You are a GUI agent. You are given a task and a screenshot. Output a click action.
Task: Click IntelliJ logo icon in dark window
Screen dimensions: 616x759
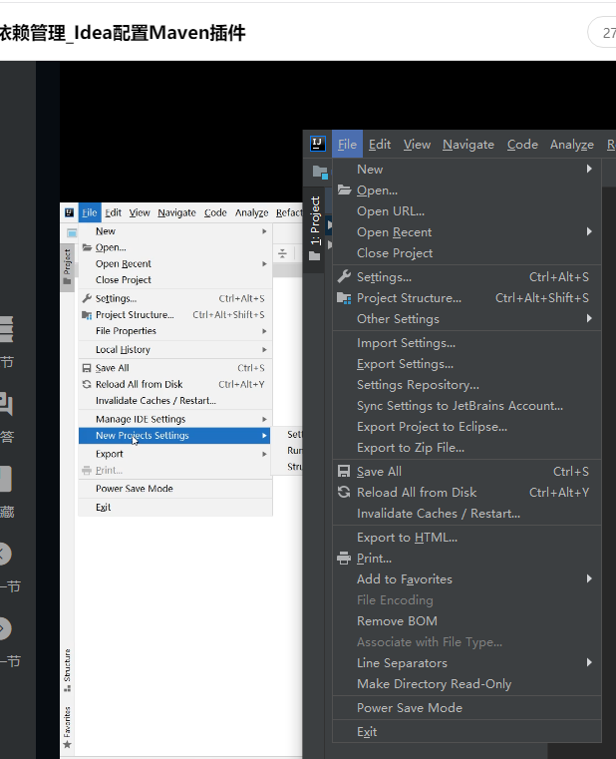(317, 144)
